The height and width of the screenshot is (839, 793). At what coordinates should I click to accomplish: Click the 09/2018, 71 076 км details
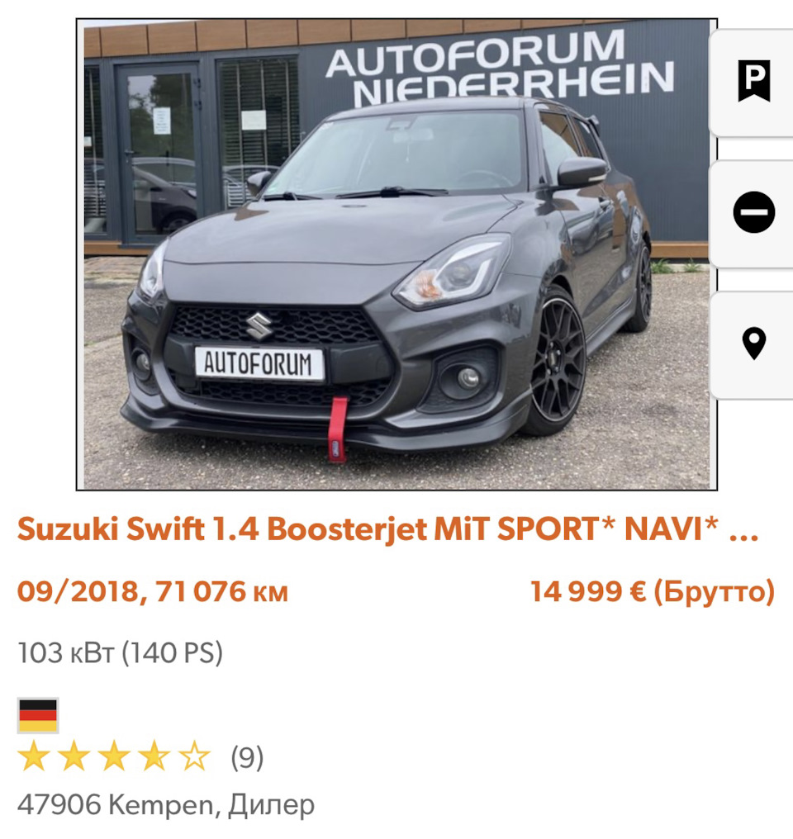(x=153, y=592)
